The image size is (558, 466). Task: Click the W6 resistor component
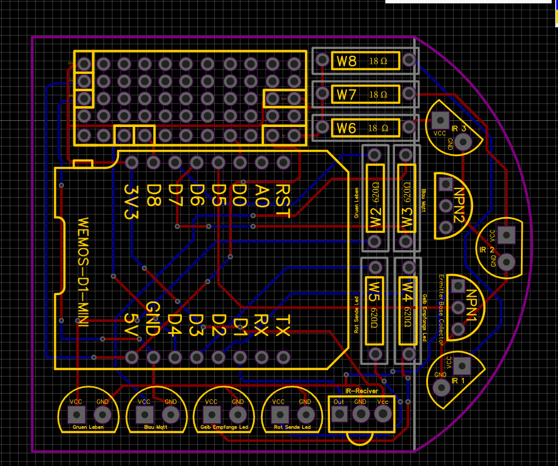(x=365, y=128)
